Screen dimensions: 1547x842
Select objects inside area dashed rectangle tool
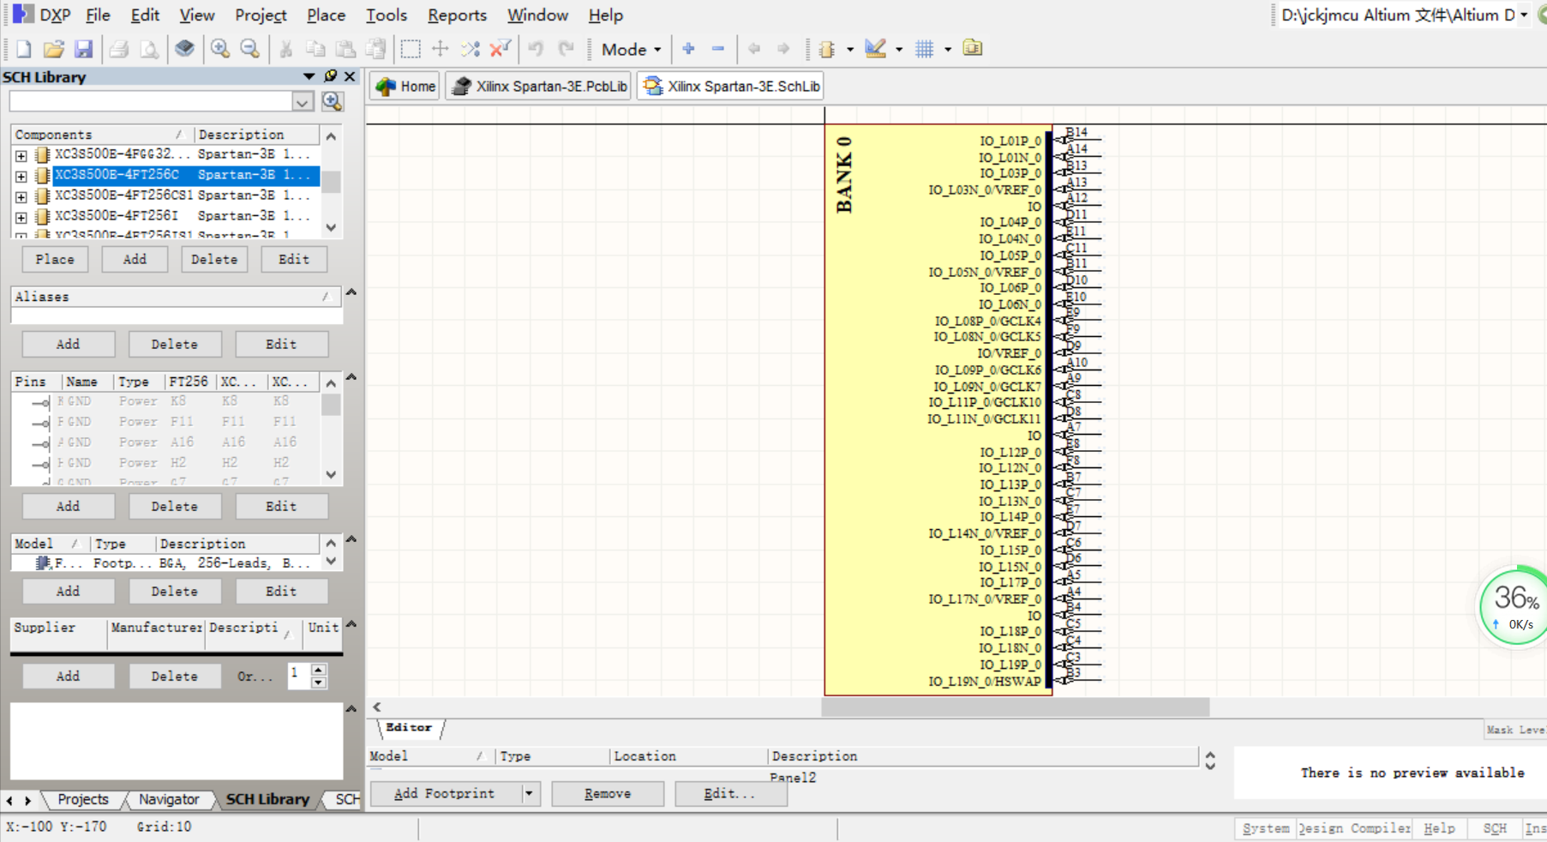click(x=411, y=49)
